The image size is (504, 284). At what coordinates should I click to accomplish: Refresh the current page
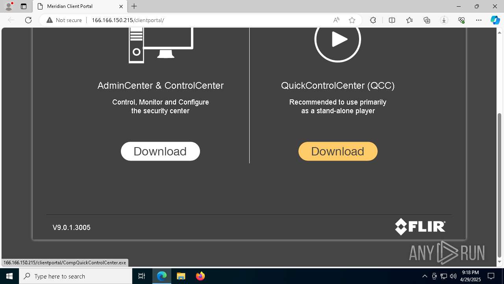pos(28,20)
